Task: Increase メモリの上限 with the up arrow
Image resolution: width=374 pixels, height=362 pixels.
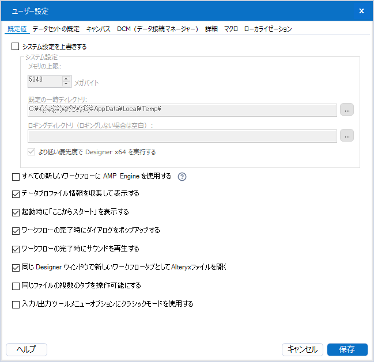Action: [66, 79]
